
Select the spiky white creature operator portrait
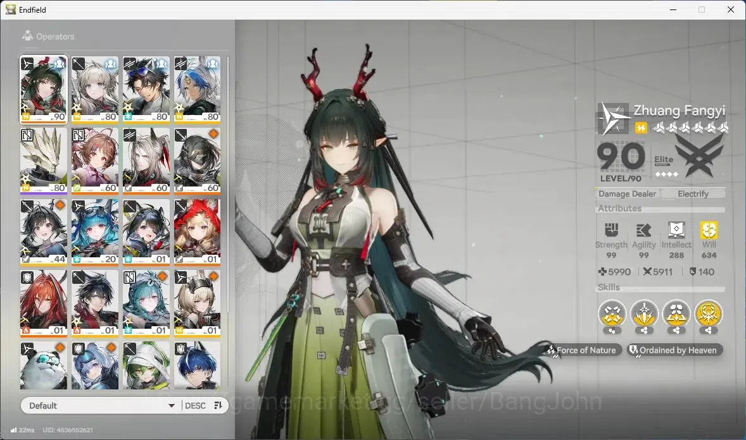(44, 161)
